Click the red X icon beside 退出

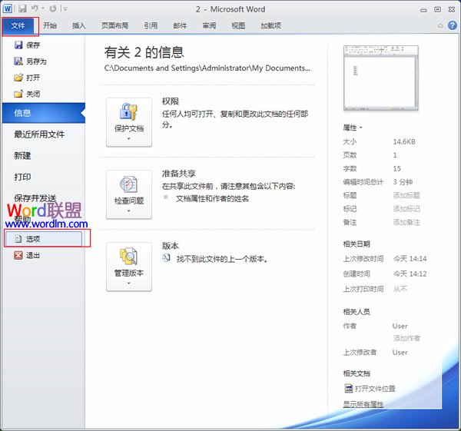click(18, 255)
